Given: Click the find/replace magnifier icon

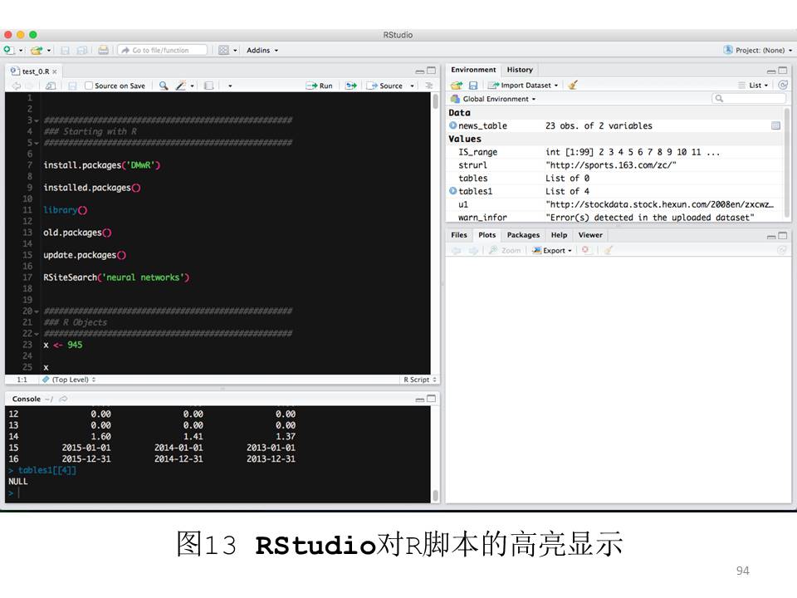Looking at the screenshot, I should [163, 86].
